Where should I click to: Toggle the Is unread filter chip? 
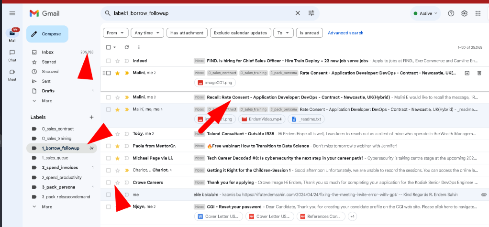tap(310, 32)
